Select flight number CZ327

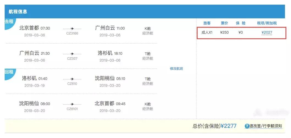tap(72, 59)
